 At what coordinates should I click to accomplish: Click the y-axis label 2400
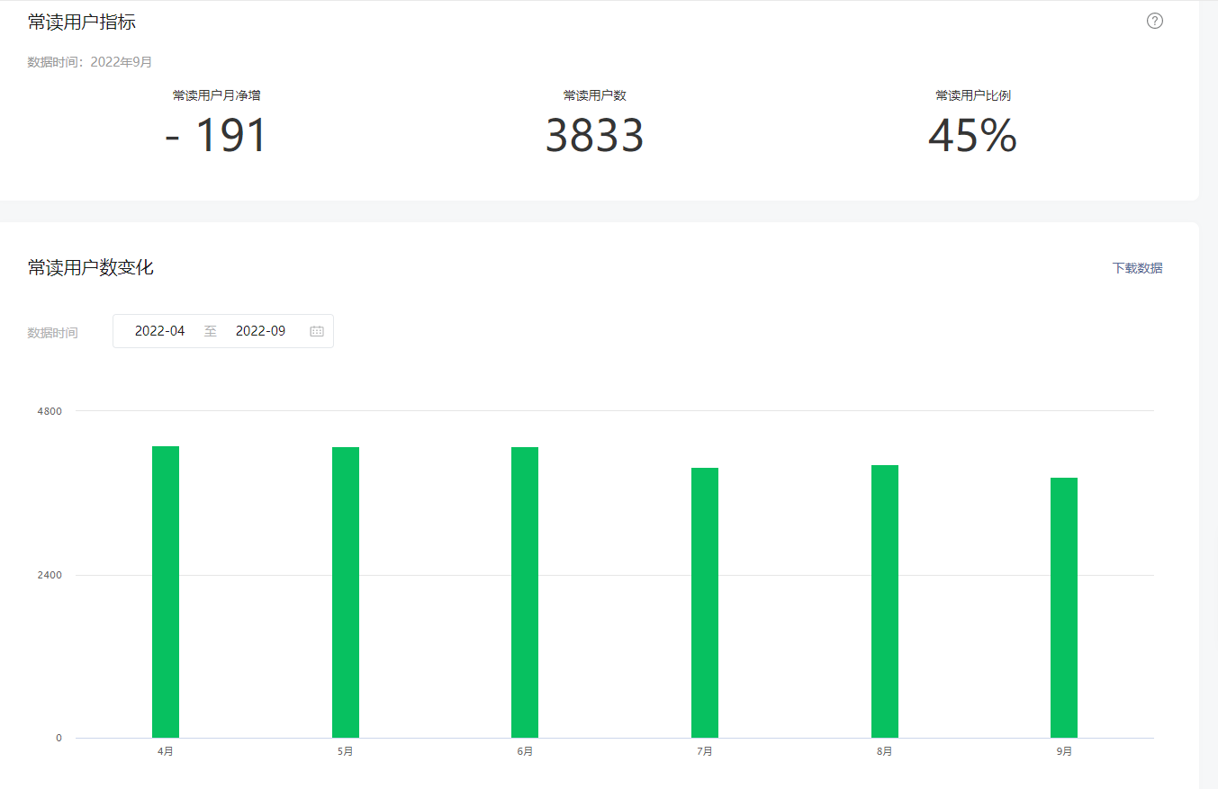pos(50,575)
